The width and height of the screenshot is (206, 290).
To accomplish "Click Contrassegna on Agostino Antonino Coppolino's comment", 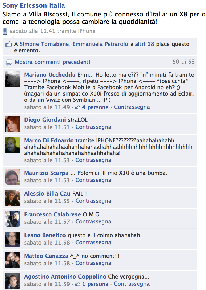I will (132, 284).
